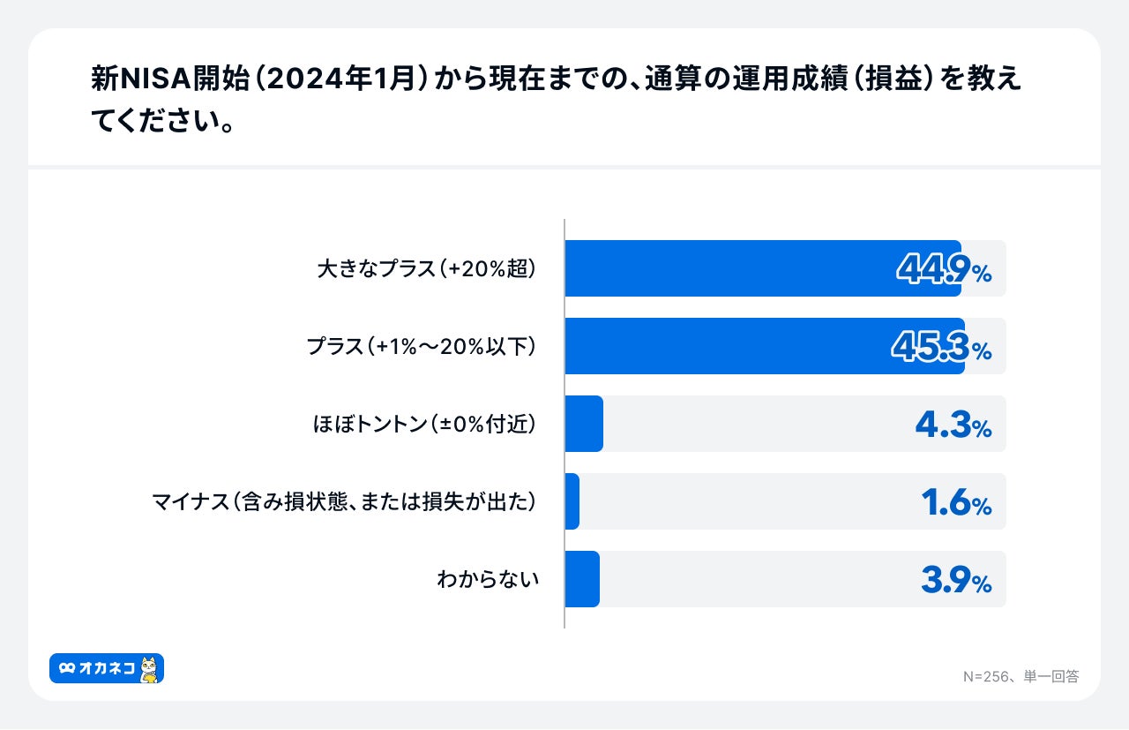Image resolution: width=1129 pixels, height=730 pixels.
Task: Click the N=256、単一回答 footnote
Action: [x=1021, y=677]
